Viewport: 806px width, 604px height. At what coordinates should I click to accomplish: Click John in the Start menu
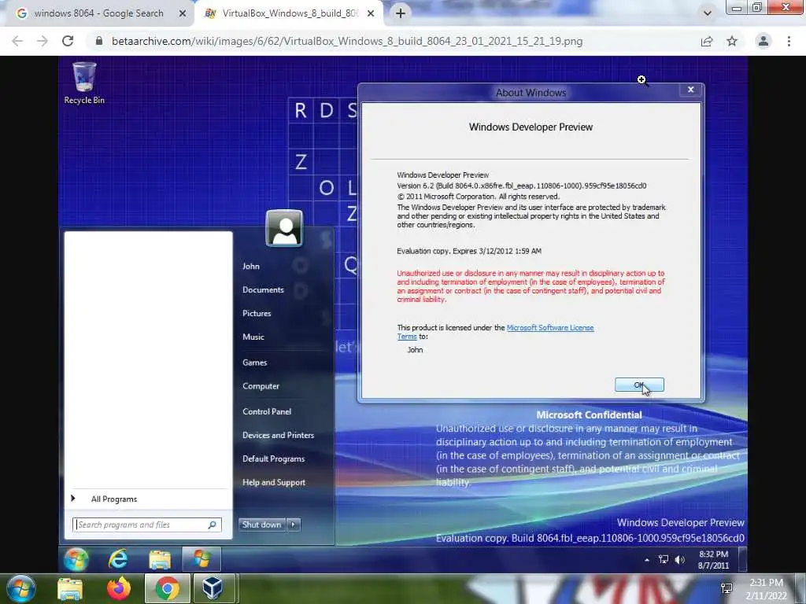coord(251,266)
